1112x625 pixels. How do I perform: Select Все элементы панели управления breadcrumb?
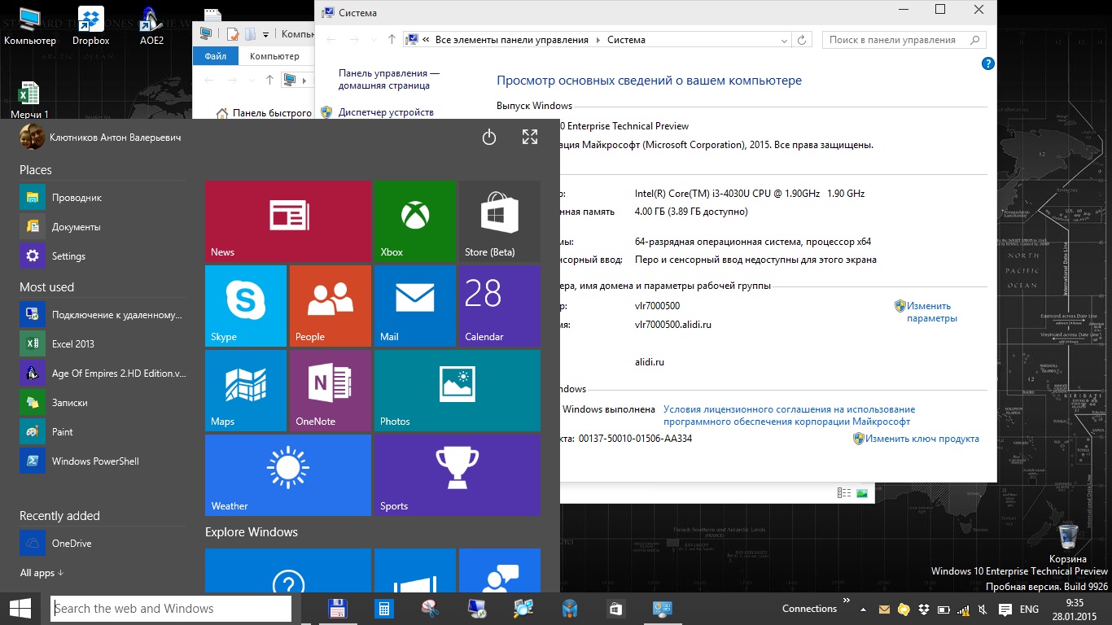click(x=511, y=39)
